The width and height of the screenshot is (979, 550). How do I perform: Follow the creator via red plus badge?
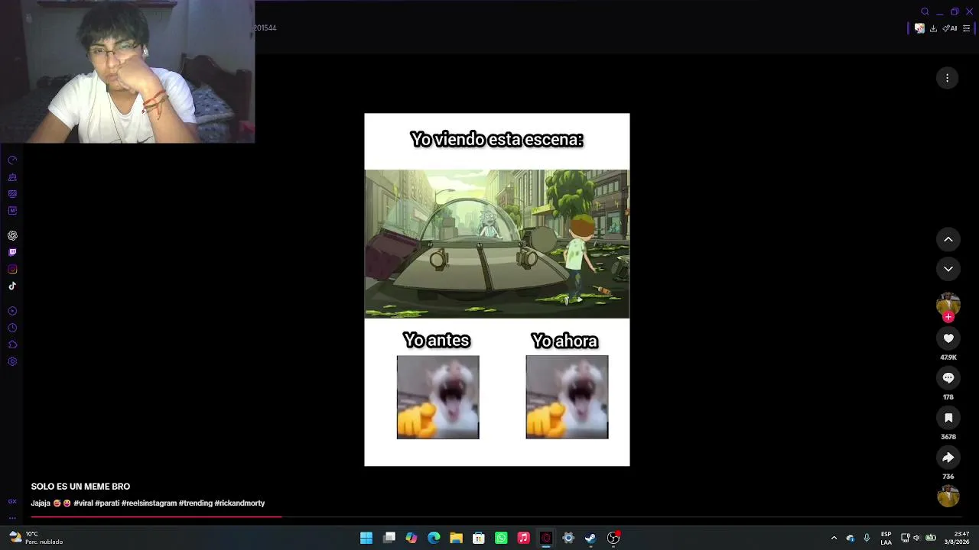(948, 317)
